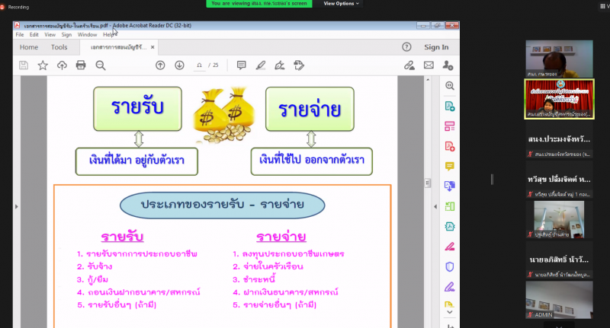
Task: Open the File menu
Action: (20, 34)
